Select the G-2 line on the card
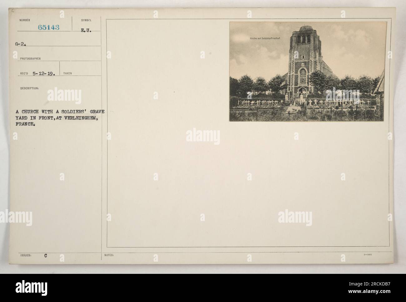Image resolution: width=406 pixels, height=302 pixels. [18, 44]
